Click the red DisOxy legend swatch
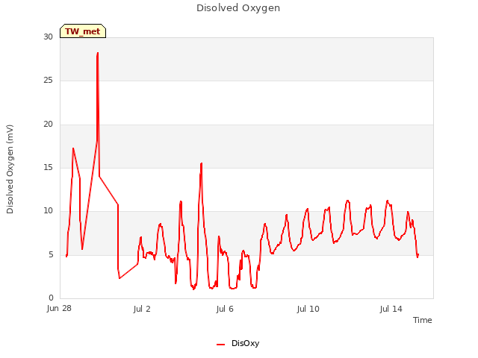 (x=221, y=345)
